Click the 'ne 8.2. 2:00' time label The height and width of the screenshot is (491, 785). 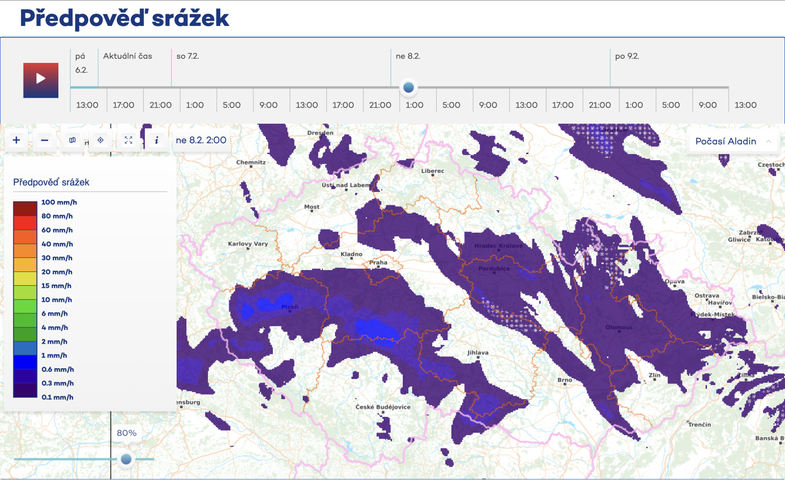click(x=201, y=140)
